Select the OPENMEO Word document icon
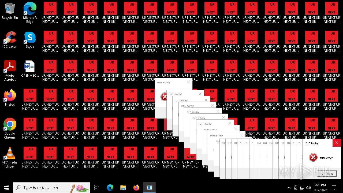Image resolution: width=343 pixels, height=193 pixels. tap(30, 69)
